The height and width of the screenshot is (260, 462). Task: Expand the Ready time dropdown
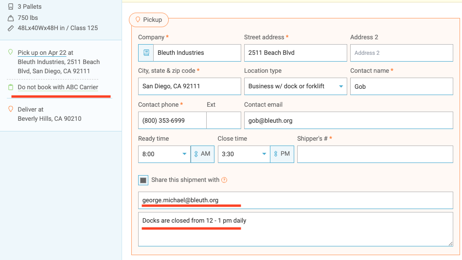pyautogui.click(x=164, y=154)
